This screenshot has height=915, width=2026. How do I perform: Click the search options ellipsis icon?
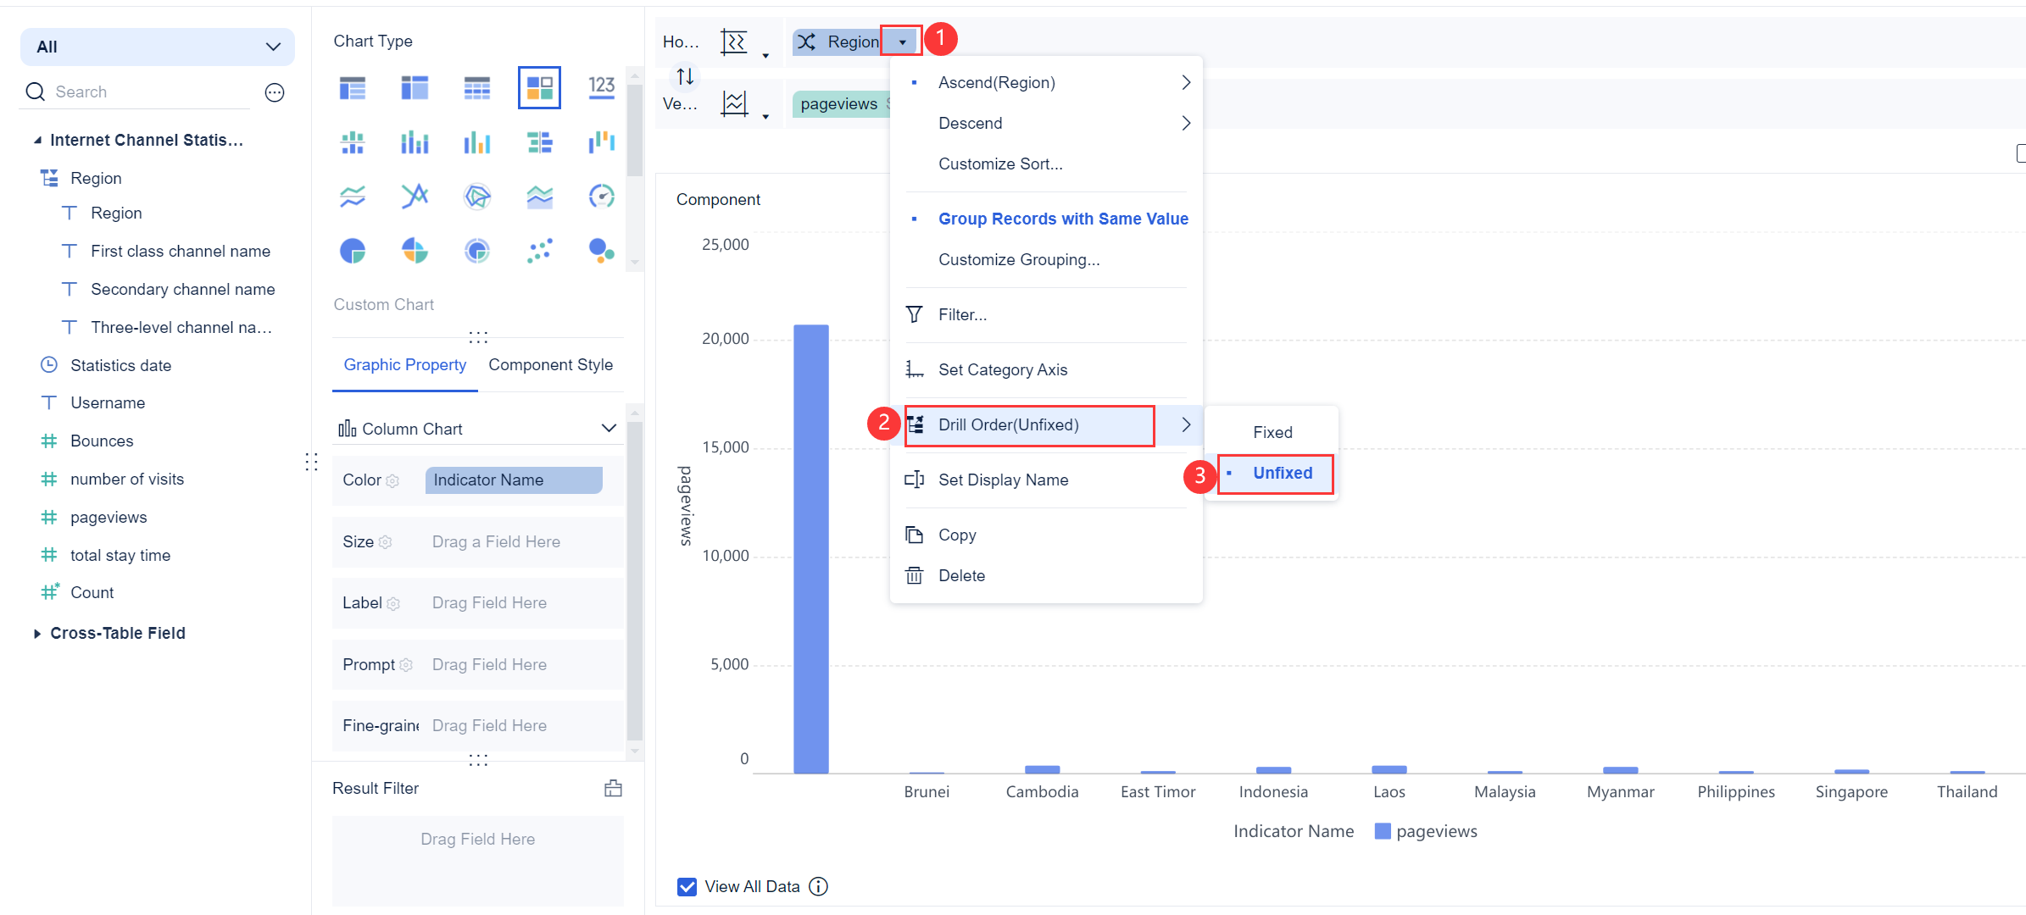(275, 92)
